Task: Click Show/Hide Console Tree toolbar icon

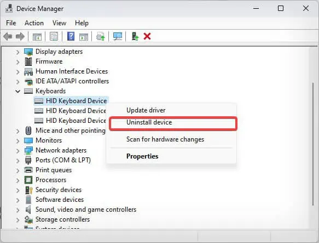Action: (x=37, y=37)
